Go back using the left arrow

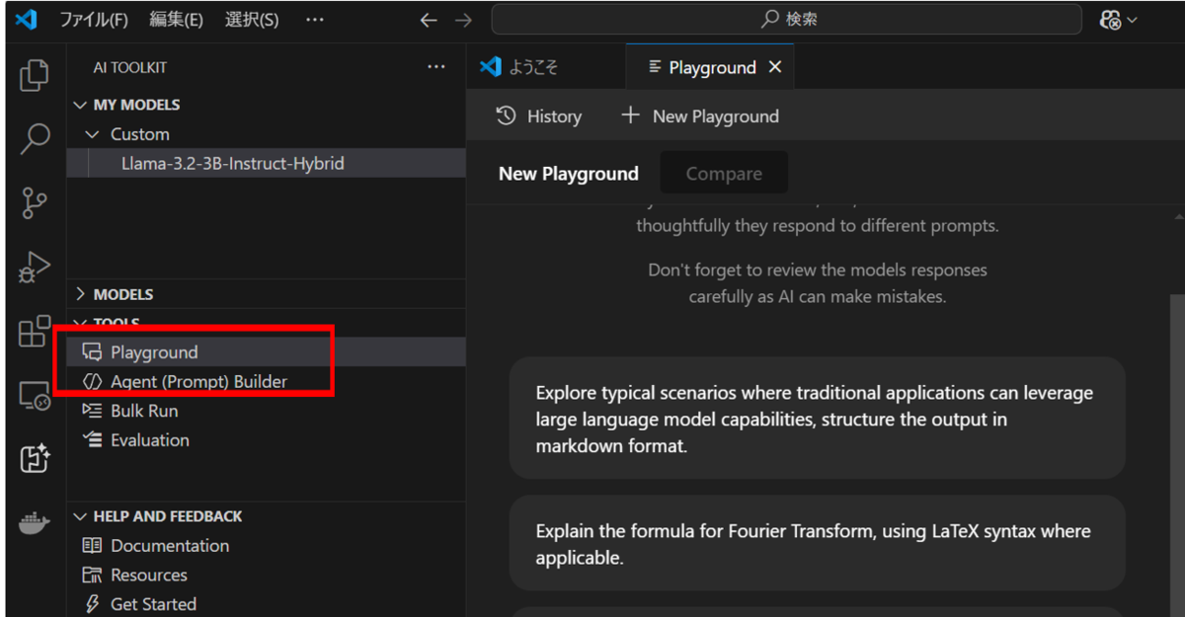[429, 20]
